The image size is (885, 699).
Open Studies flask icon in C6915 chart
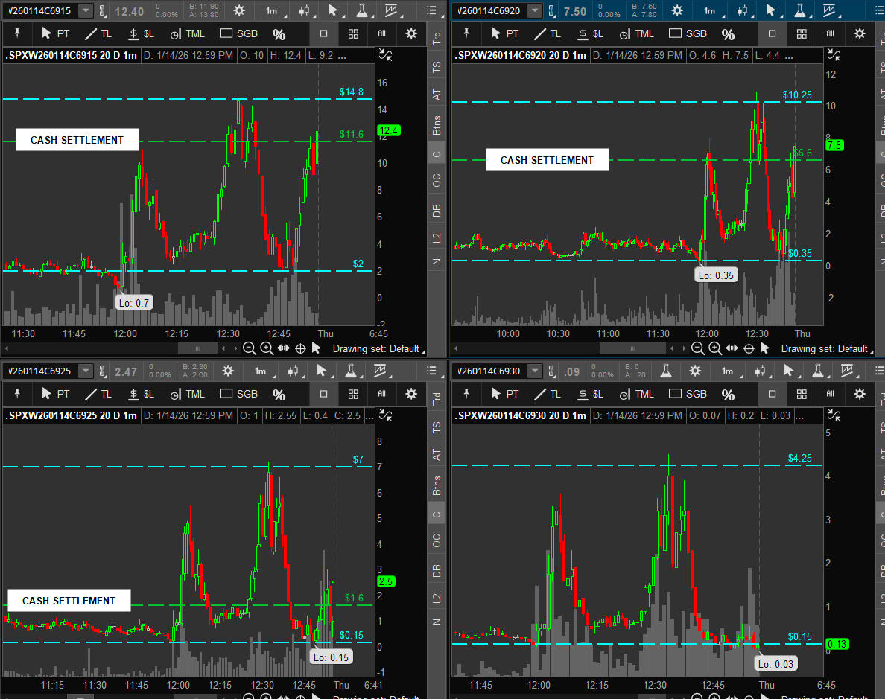click(361, 10)
